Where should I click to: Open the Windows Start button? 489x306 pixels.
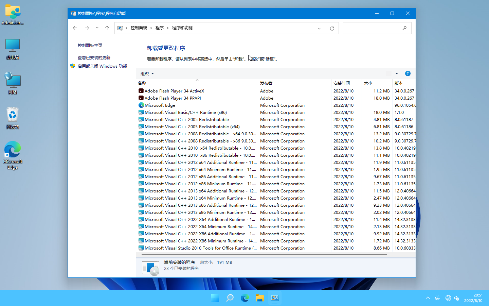pos(215,298)
